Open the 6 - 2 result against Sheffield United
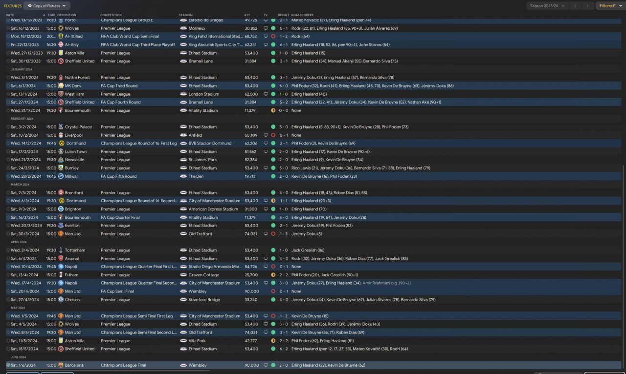This screenshot has height=374, width=626. coord(284,349)
